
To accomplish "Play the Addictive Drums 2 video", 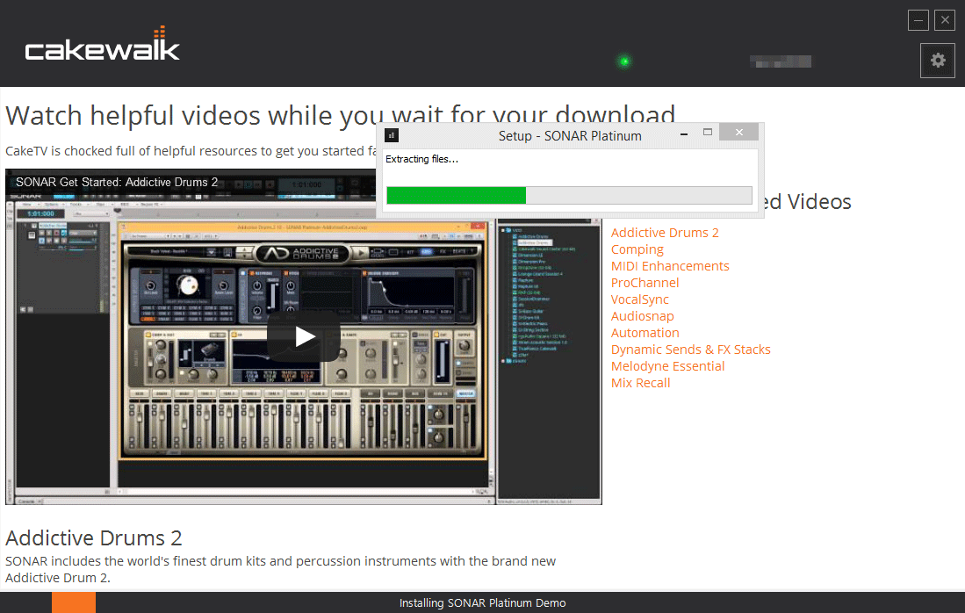I will (x=304, y=336).
